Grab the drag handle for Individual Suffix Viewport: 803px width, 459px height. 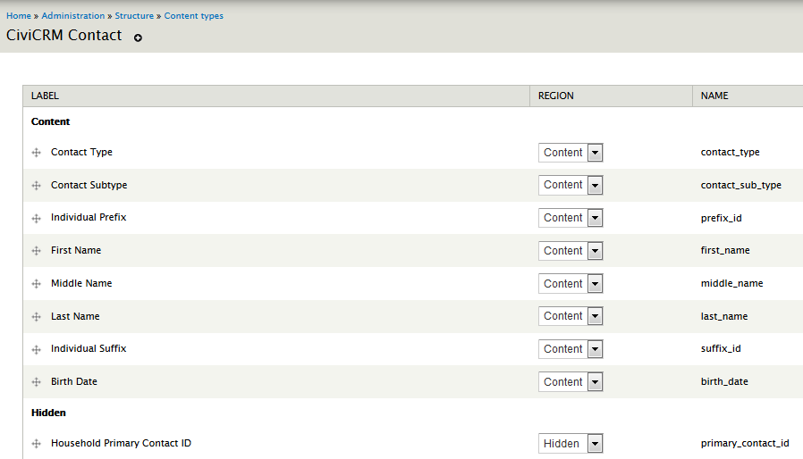[37, 349]
